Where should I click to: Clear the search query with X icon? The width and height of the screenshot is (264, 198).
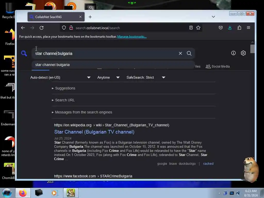click(180, 53)
